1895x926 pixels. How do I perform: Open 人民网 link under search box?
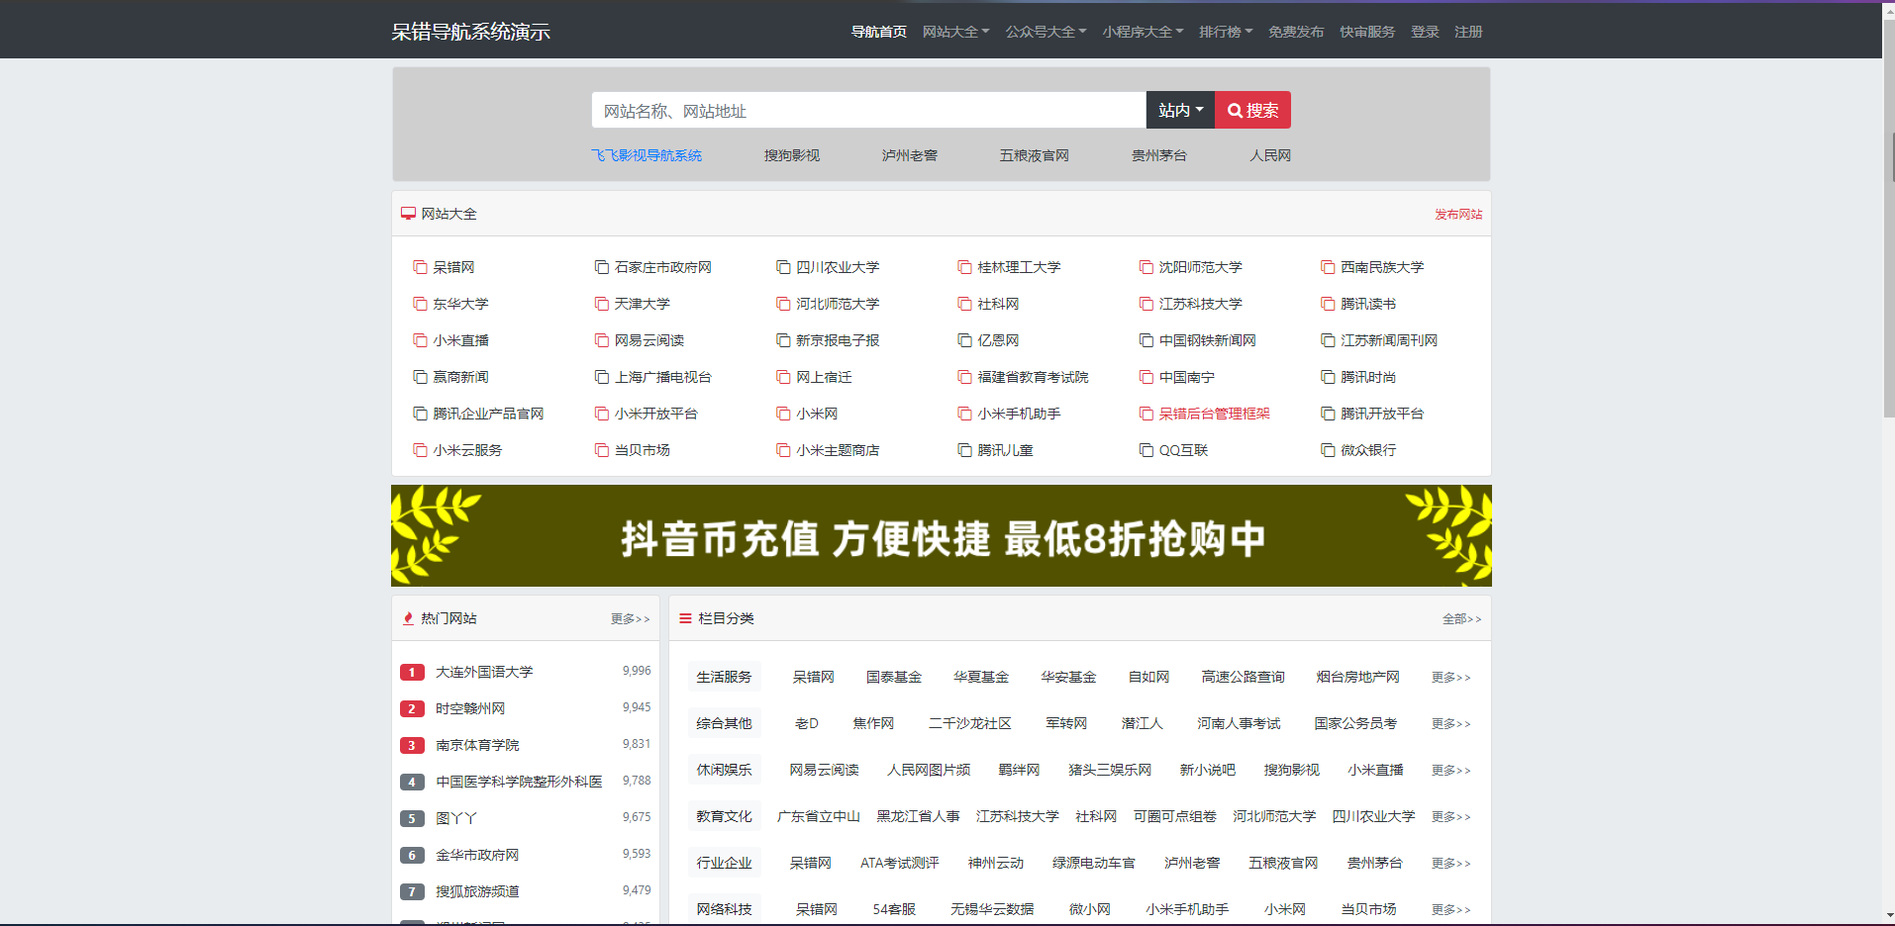[1270, 155]
